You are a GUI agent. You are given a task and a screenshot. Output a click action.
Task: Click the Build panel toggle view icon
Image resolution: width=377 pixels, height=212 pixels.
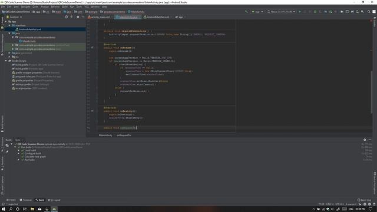7,145
